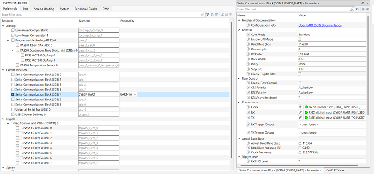374x174 pixels.
Task: Click the cut icon in Peripherals toolbar
Action: point(222,15)
